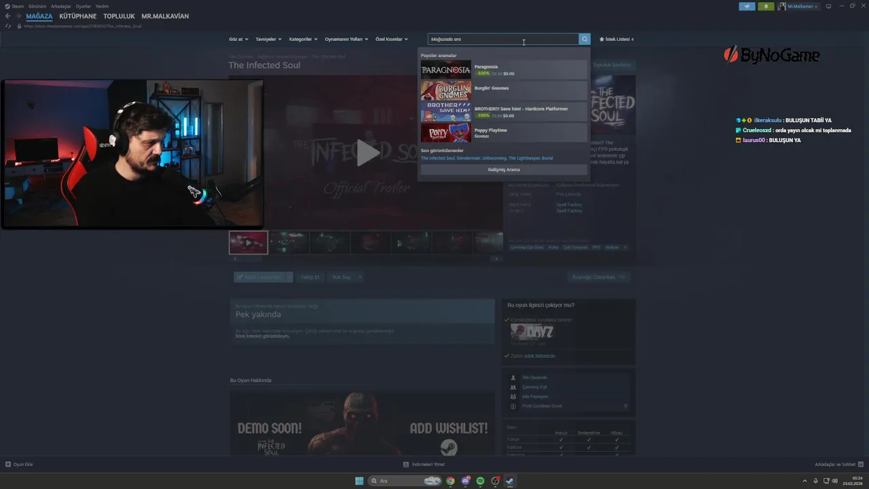Play the Infected Soul official trailer

(x=367, y=153)
